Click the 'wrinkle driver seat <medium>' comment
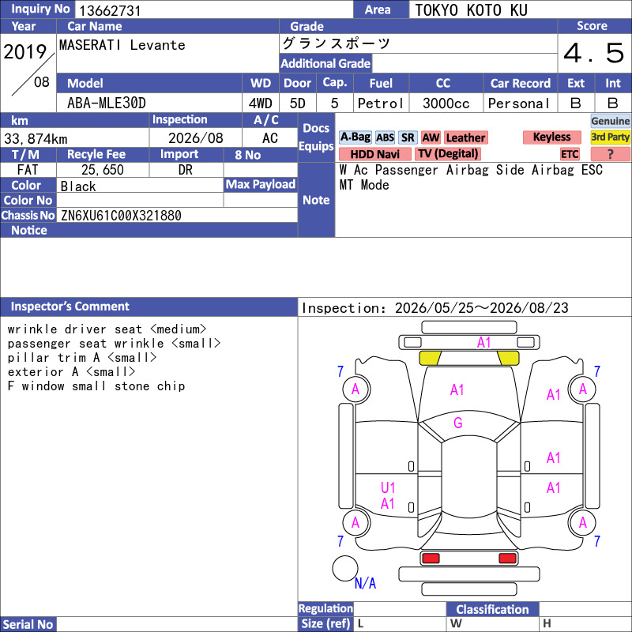632x632 pixels. (x=107, y=329)
